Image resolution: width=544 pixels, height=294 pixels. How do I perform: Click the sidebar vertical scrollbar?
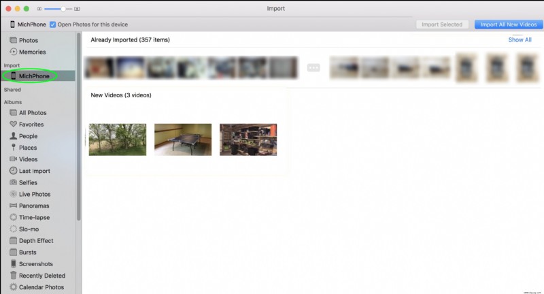79,127
